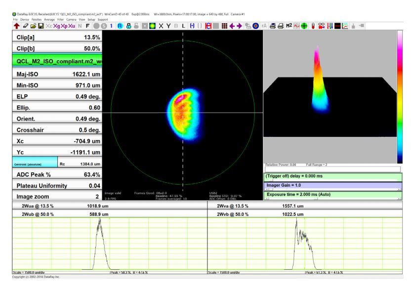The height and width of the screenshot is (285, 411).
Task: Click the left X profile graph
Action: pos(110,244)
